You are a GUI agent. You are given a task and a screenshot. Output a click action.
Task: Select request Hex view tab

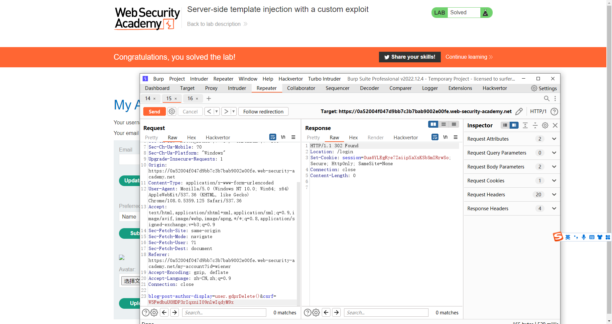click(x=191, y=138)
